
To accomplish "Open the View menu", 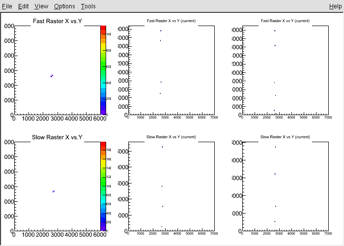I will (41, 6).
